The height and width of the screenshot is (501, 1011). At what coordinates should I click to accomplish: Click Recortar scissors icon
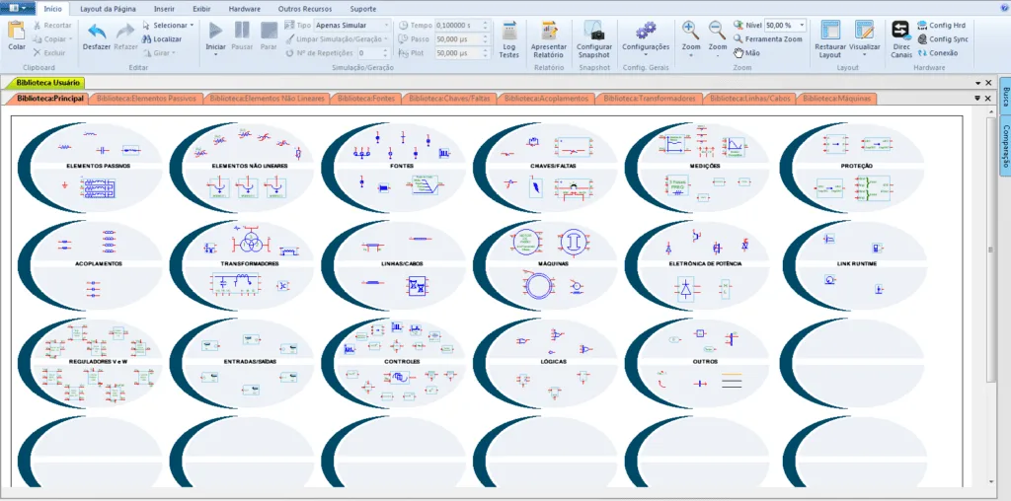point(37,25)
